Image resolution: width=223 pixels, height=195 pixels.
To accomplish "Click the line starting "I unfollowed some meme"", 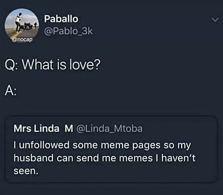I will coord(102,146).
